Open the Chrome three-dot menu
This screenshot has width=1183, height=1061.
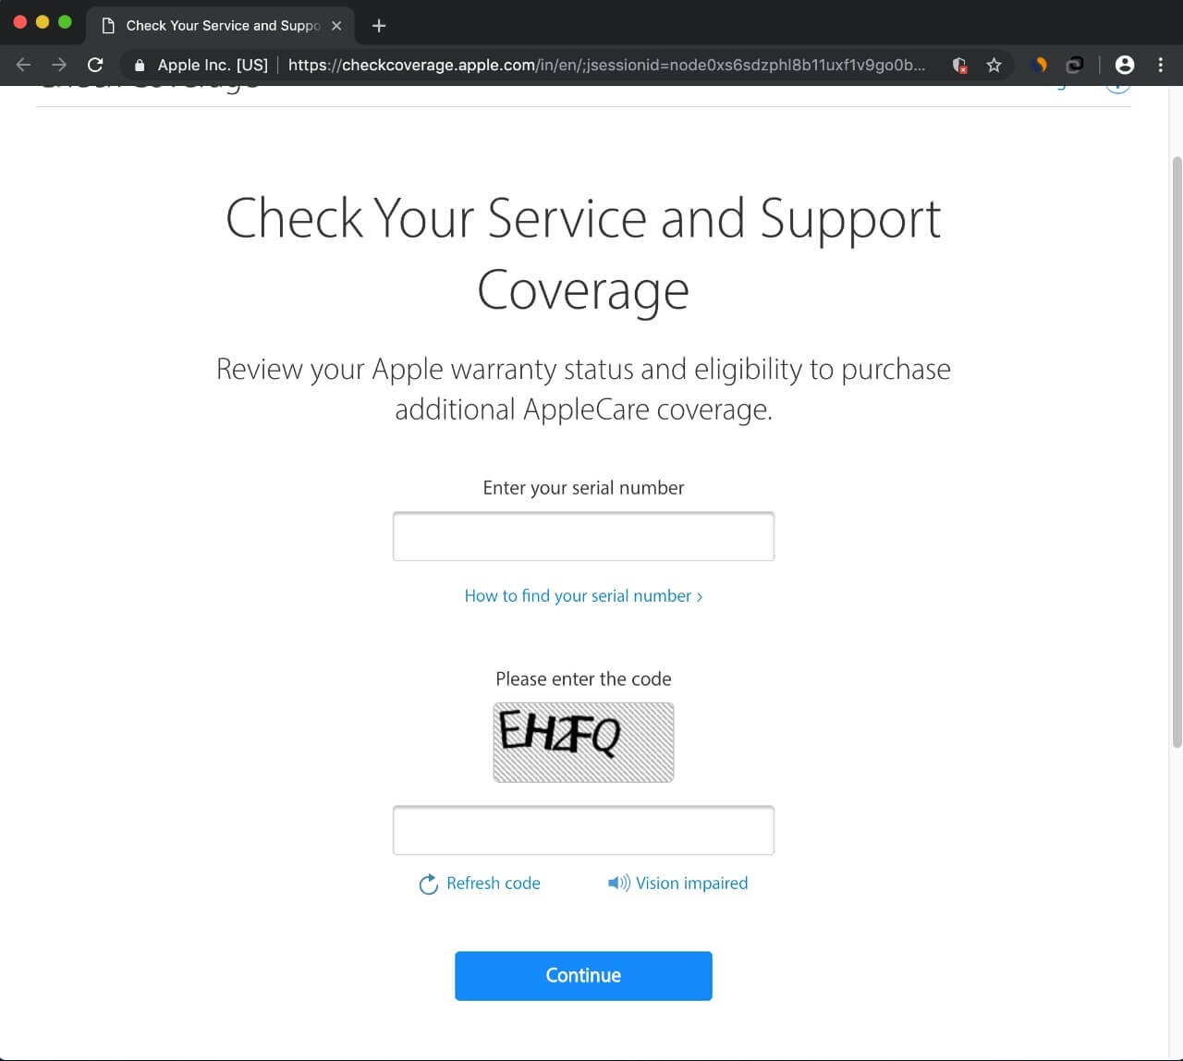click(1161, 65)
